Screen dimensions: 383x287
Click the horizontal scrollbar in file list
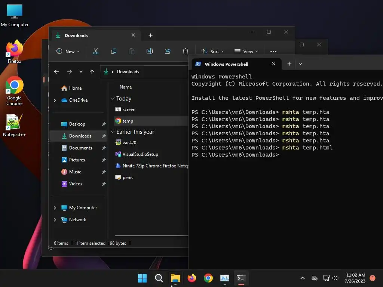point(151,236)
